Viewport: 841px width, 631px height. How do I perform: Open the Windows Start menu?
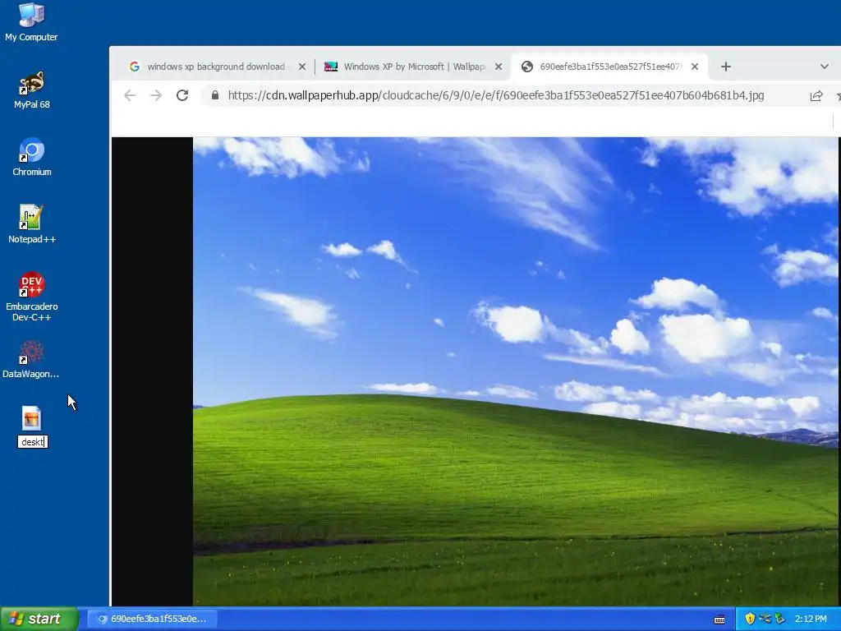[x=39, y=619]
